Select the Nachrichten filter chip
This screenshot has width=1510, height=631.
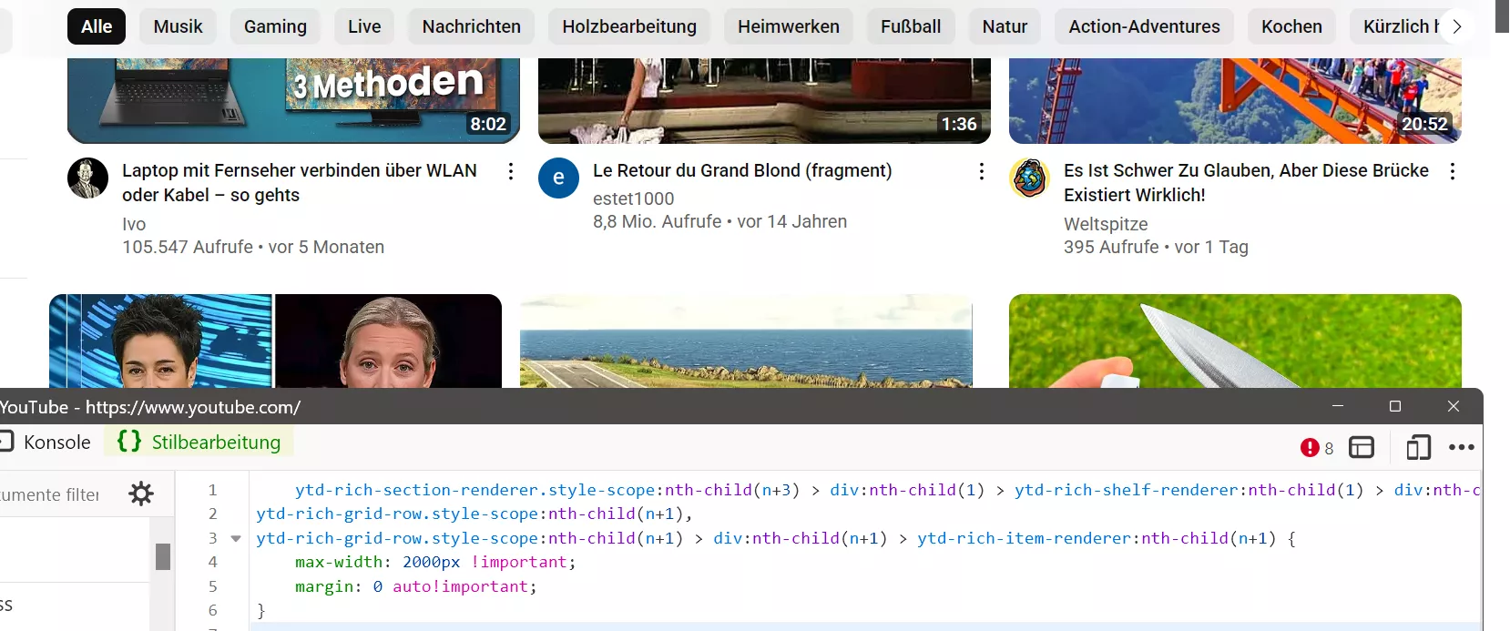(472, 26)
